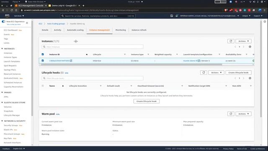Open the Support dropdown menu
This screenshot has height=151, width=268.
[x=258, y=16]
